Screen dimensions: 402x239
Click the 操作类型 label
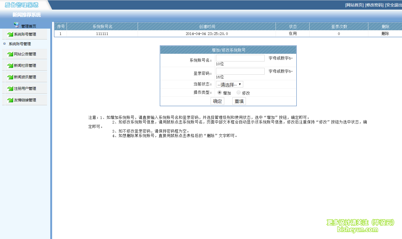click(203, 92)
